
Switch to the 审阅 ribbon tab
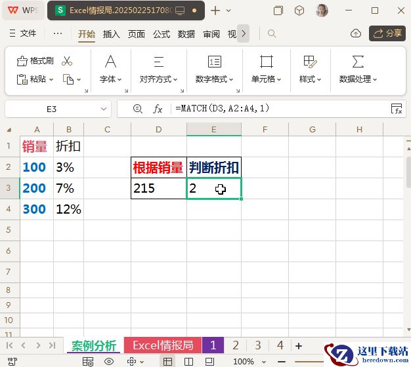click(211, 34)
